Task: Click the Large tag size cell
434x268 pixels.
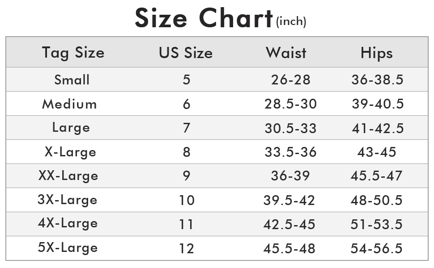Action: coord(71,128)
